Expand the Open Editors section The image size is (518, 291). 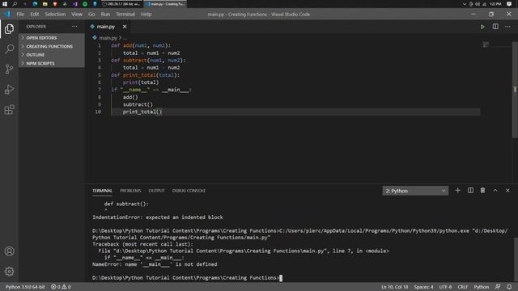point(52,38)
